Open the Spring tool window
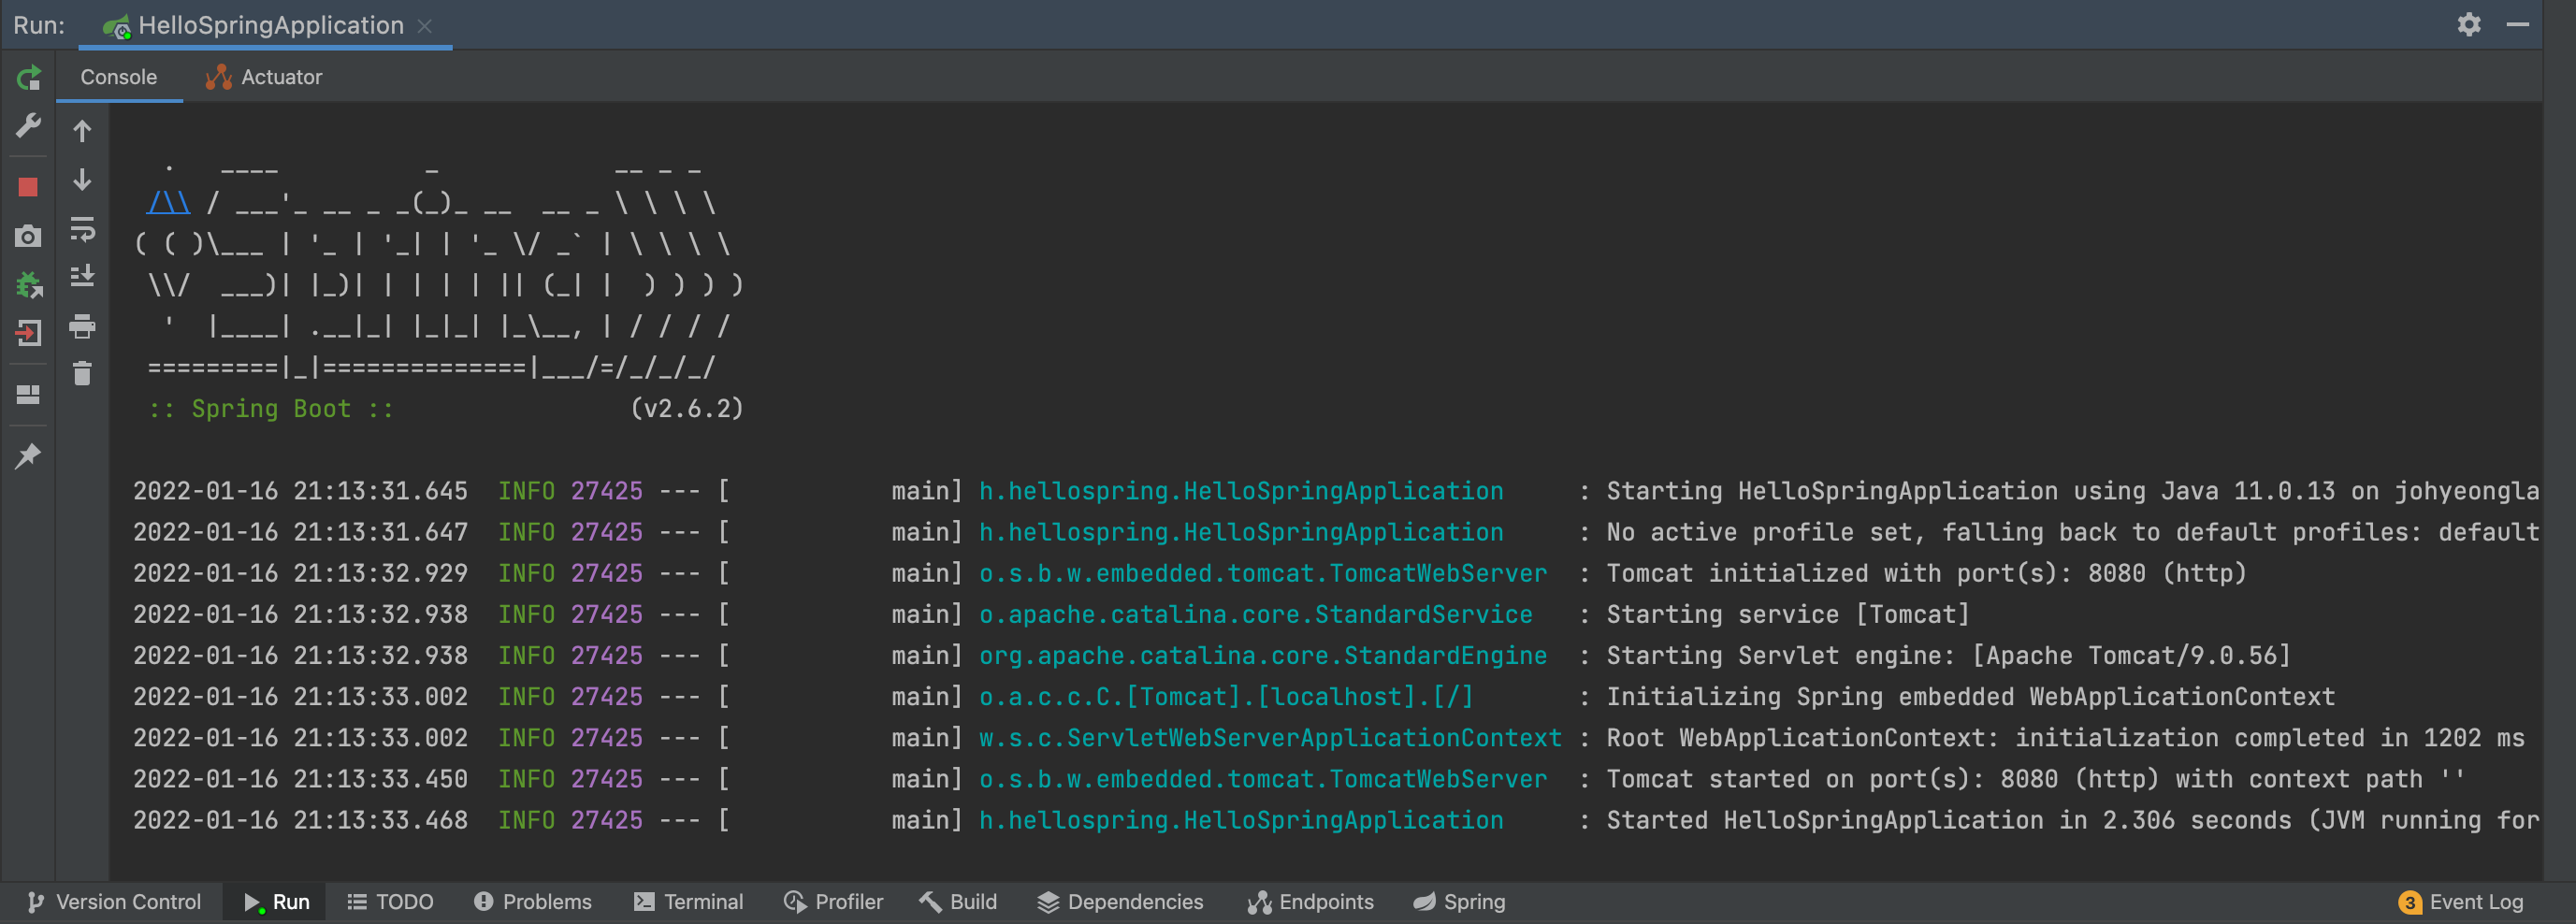This screenshot has width=2576, height=924. pyautogui.click(x=1460, y=902)
